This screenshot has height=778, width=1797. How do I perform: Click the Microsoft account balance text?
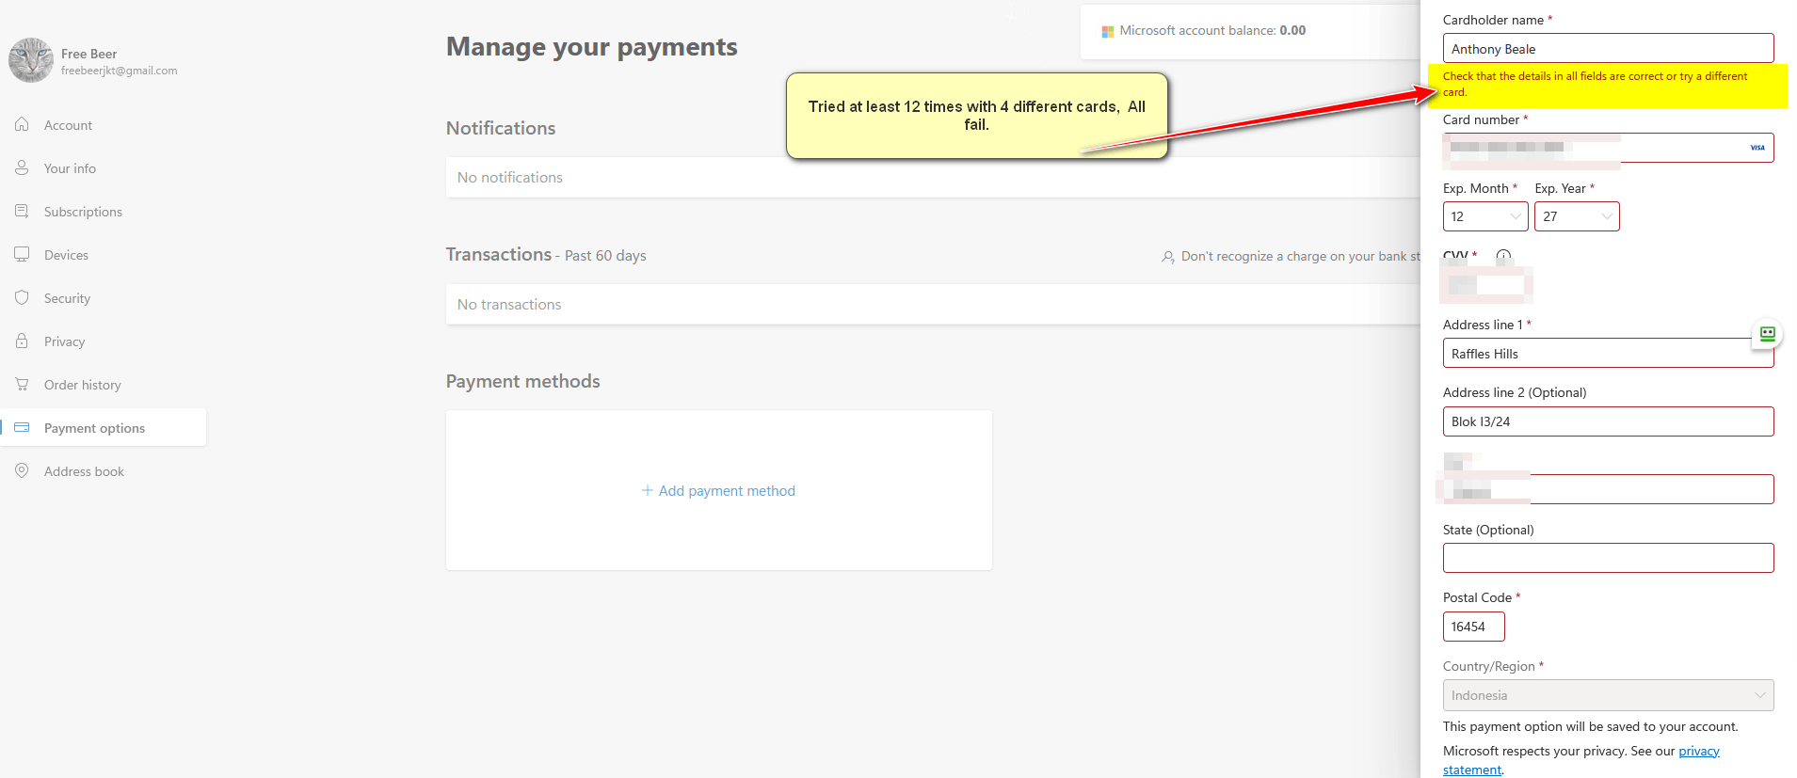pos(1212,30)
